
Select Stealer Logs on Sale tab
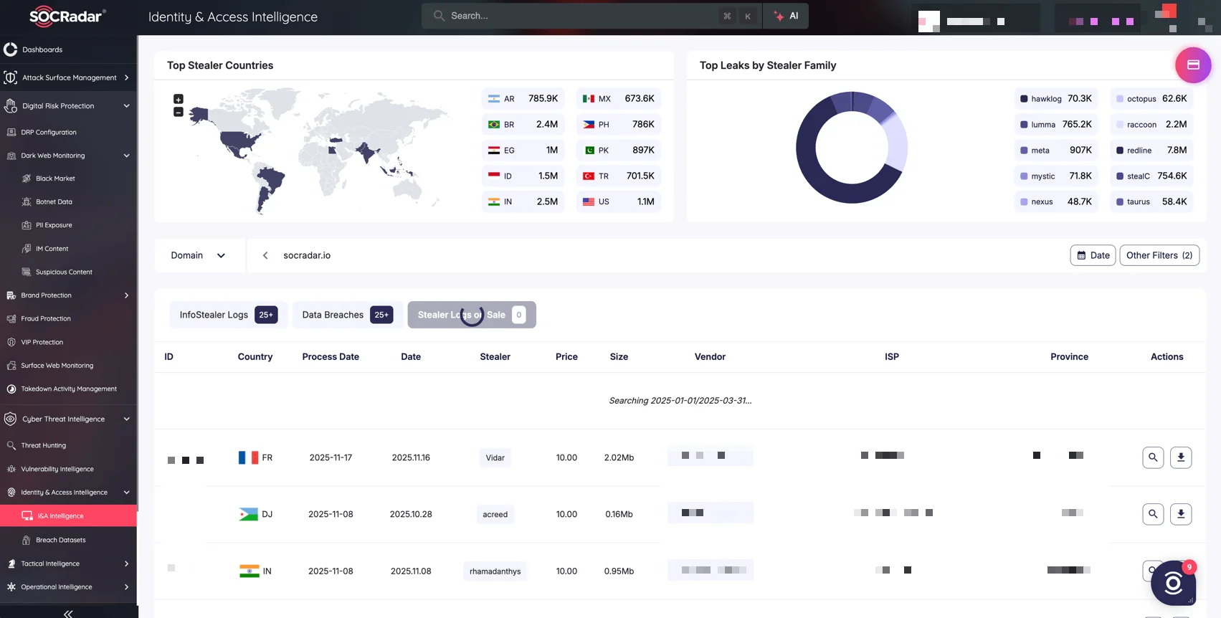(472, 315)
